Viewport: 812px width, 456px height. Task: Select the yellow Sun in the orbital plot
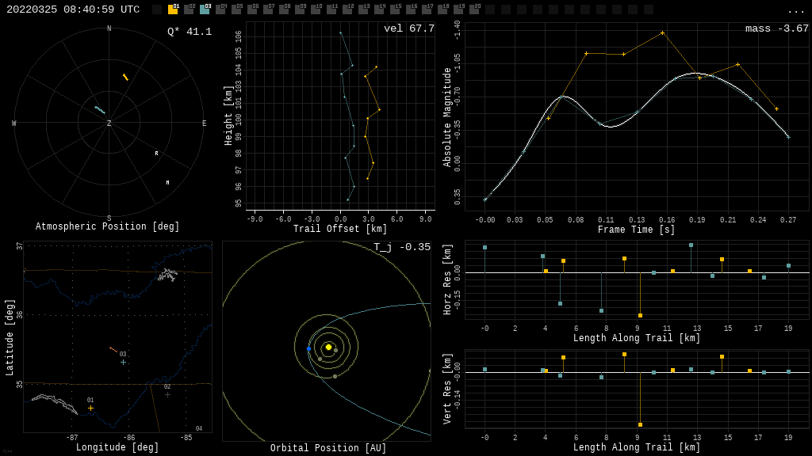[x=328, y=347]
